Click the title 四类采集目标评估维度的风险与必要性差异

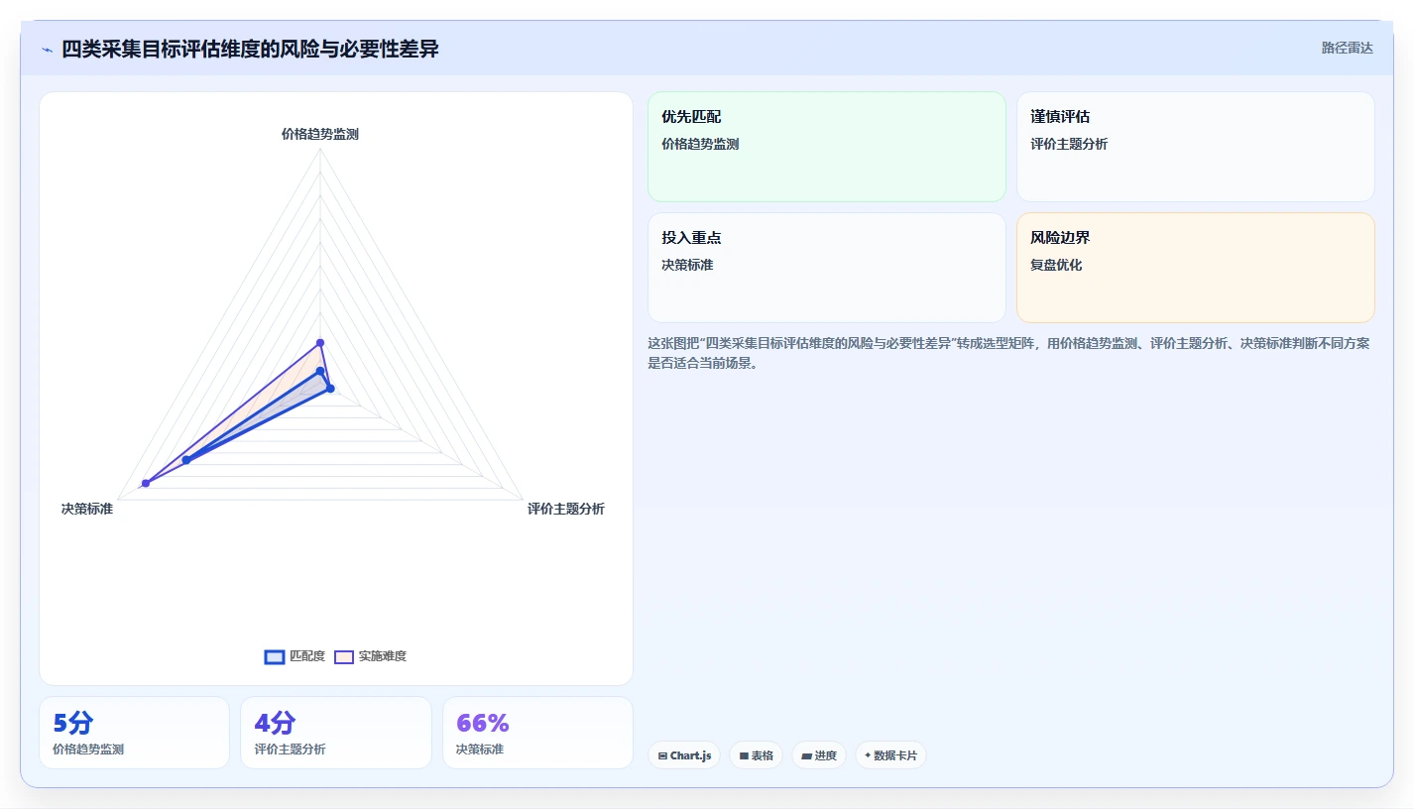250,49
